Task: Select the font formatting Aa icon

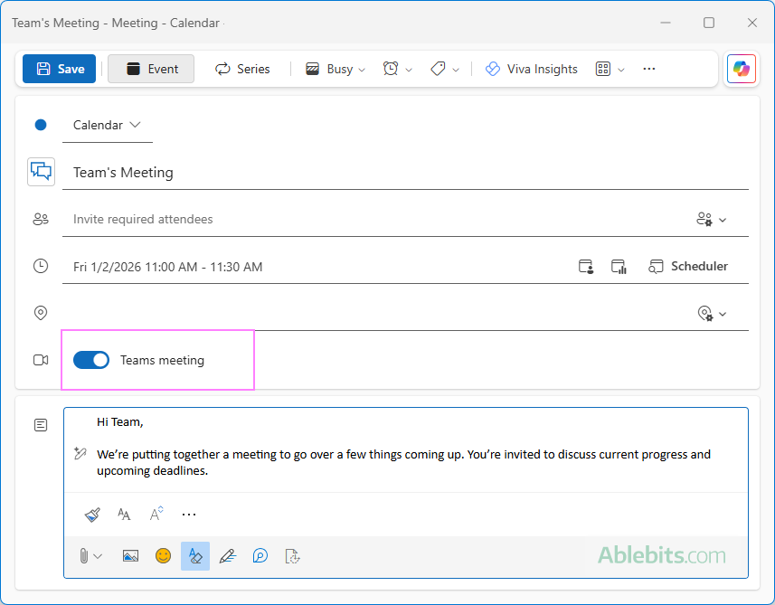Action: (124, 514)
